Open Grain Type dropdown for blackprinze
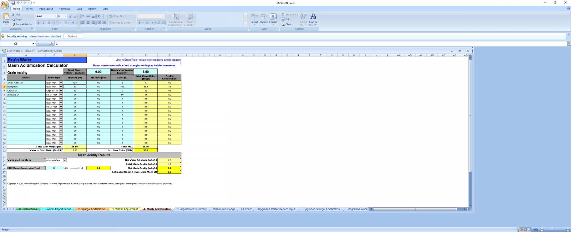Viewport: 571px width, 232px height. pos(61,87)
